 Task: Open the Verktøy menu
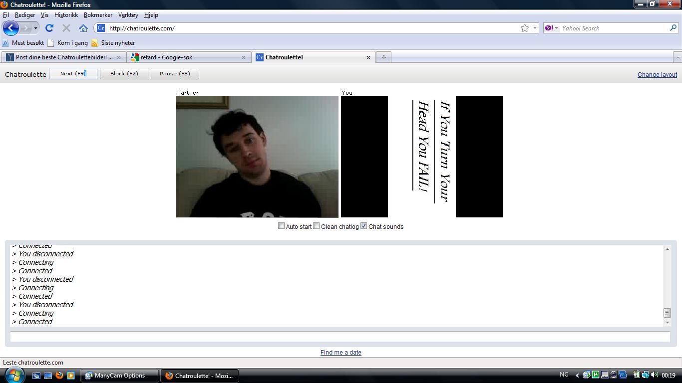(x=128, y=15)
